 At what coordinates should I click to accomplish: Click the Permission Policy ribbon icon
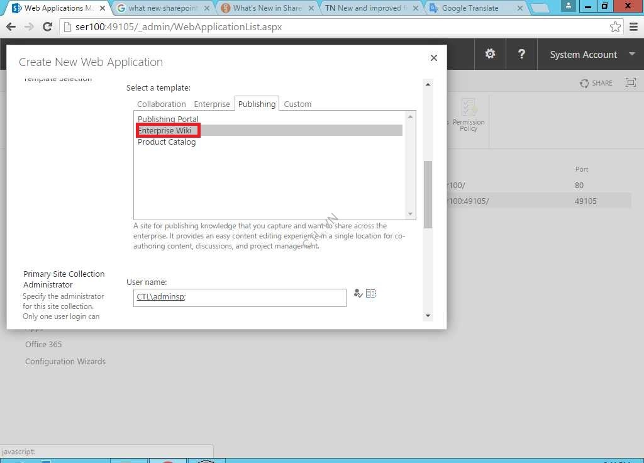[469, 114]
